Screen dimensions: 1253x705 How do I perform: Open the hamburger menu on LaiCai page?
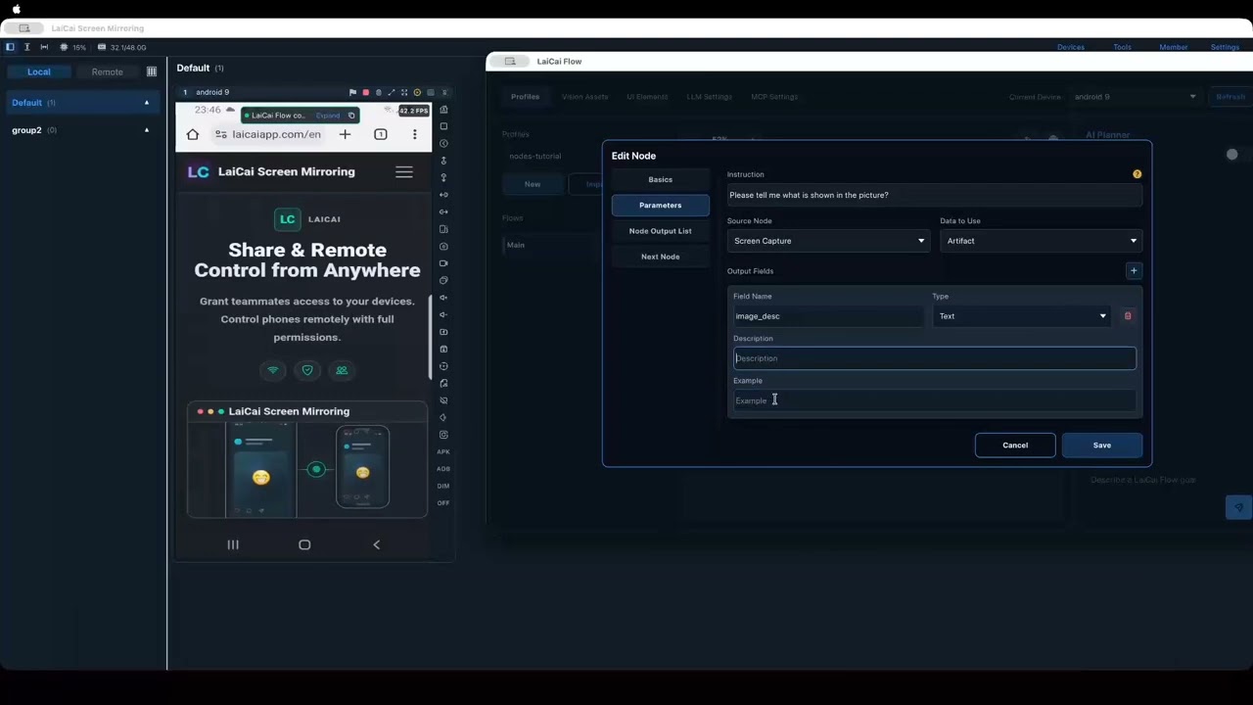tap(404, 171)
